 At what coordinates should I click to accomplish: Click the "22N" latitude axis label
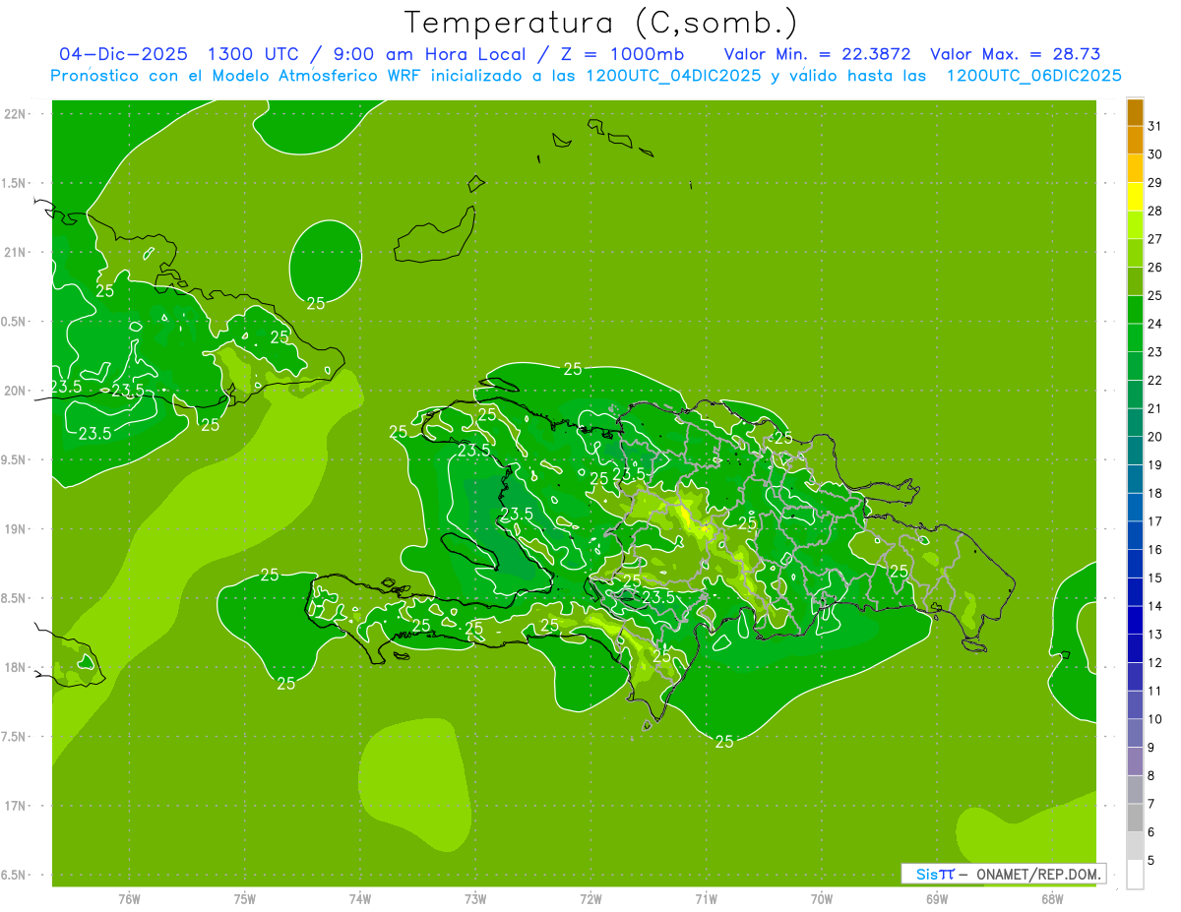pyautogui.click(x=15, y=114)
